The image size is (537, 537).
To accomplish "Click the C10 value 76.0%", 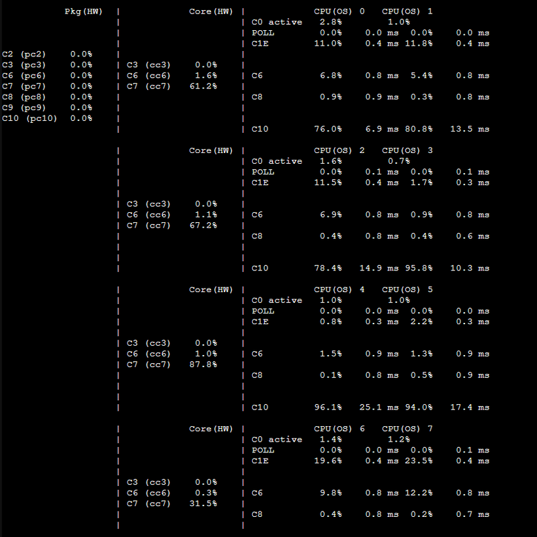I will pos(328,129).
